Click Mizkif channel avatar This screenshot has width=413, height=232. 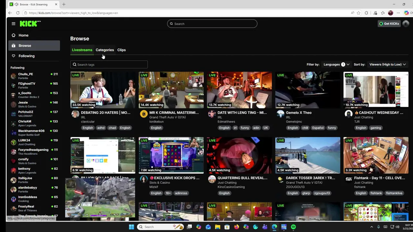click(x=144, y=179)
